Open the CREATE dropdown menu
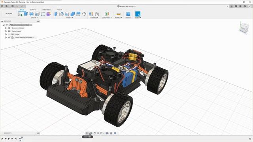 click(34, 18)
